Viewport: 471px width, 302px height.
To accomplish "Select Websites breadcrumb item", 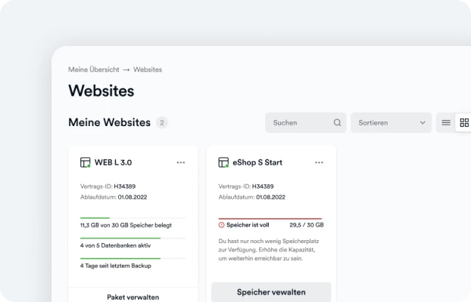I will [148, 69].
